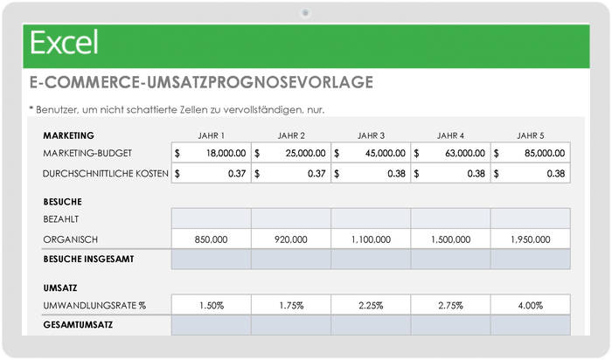
Task: Click conversion rate cell 4.00%
Action: tap(531, 305)
